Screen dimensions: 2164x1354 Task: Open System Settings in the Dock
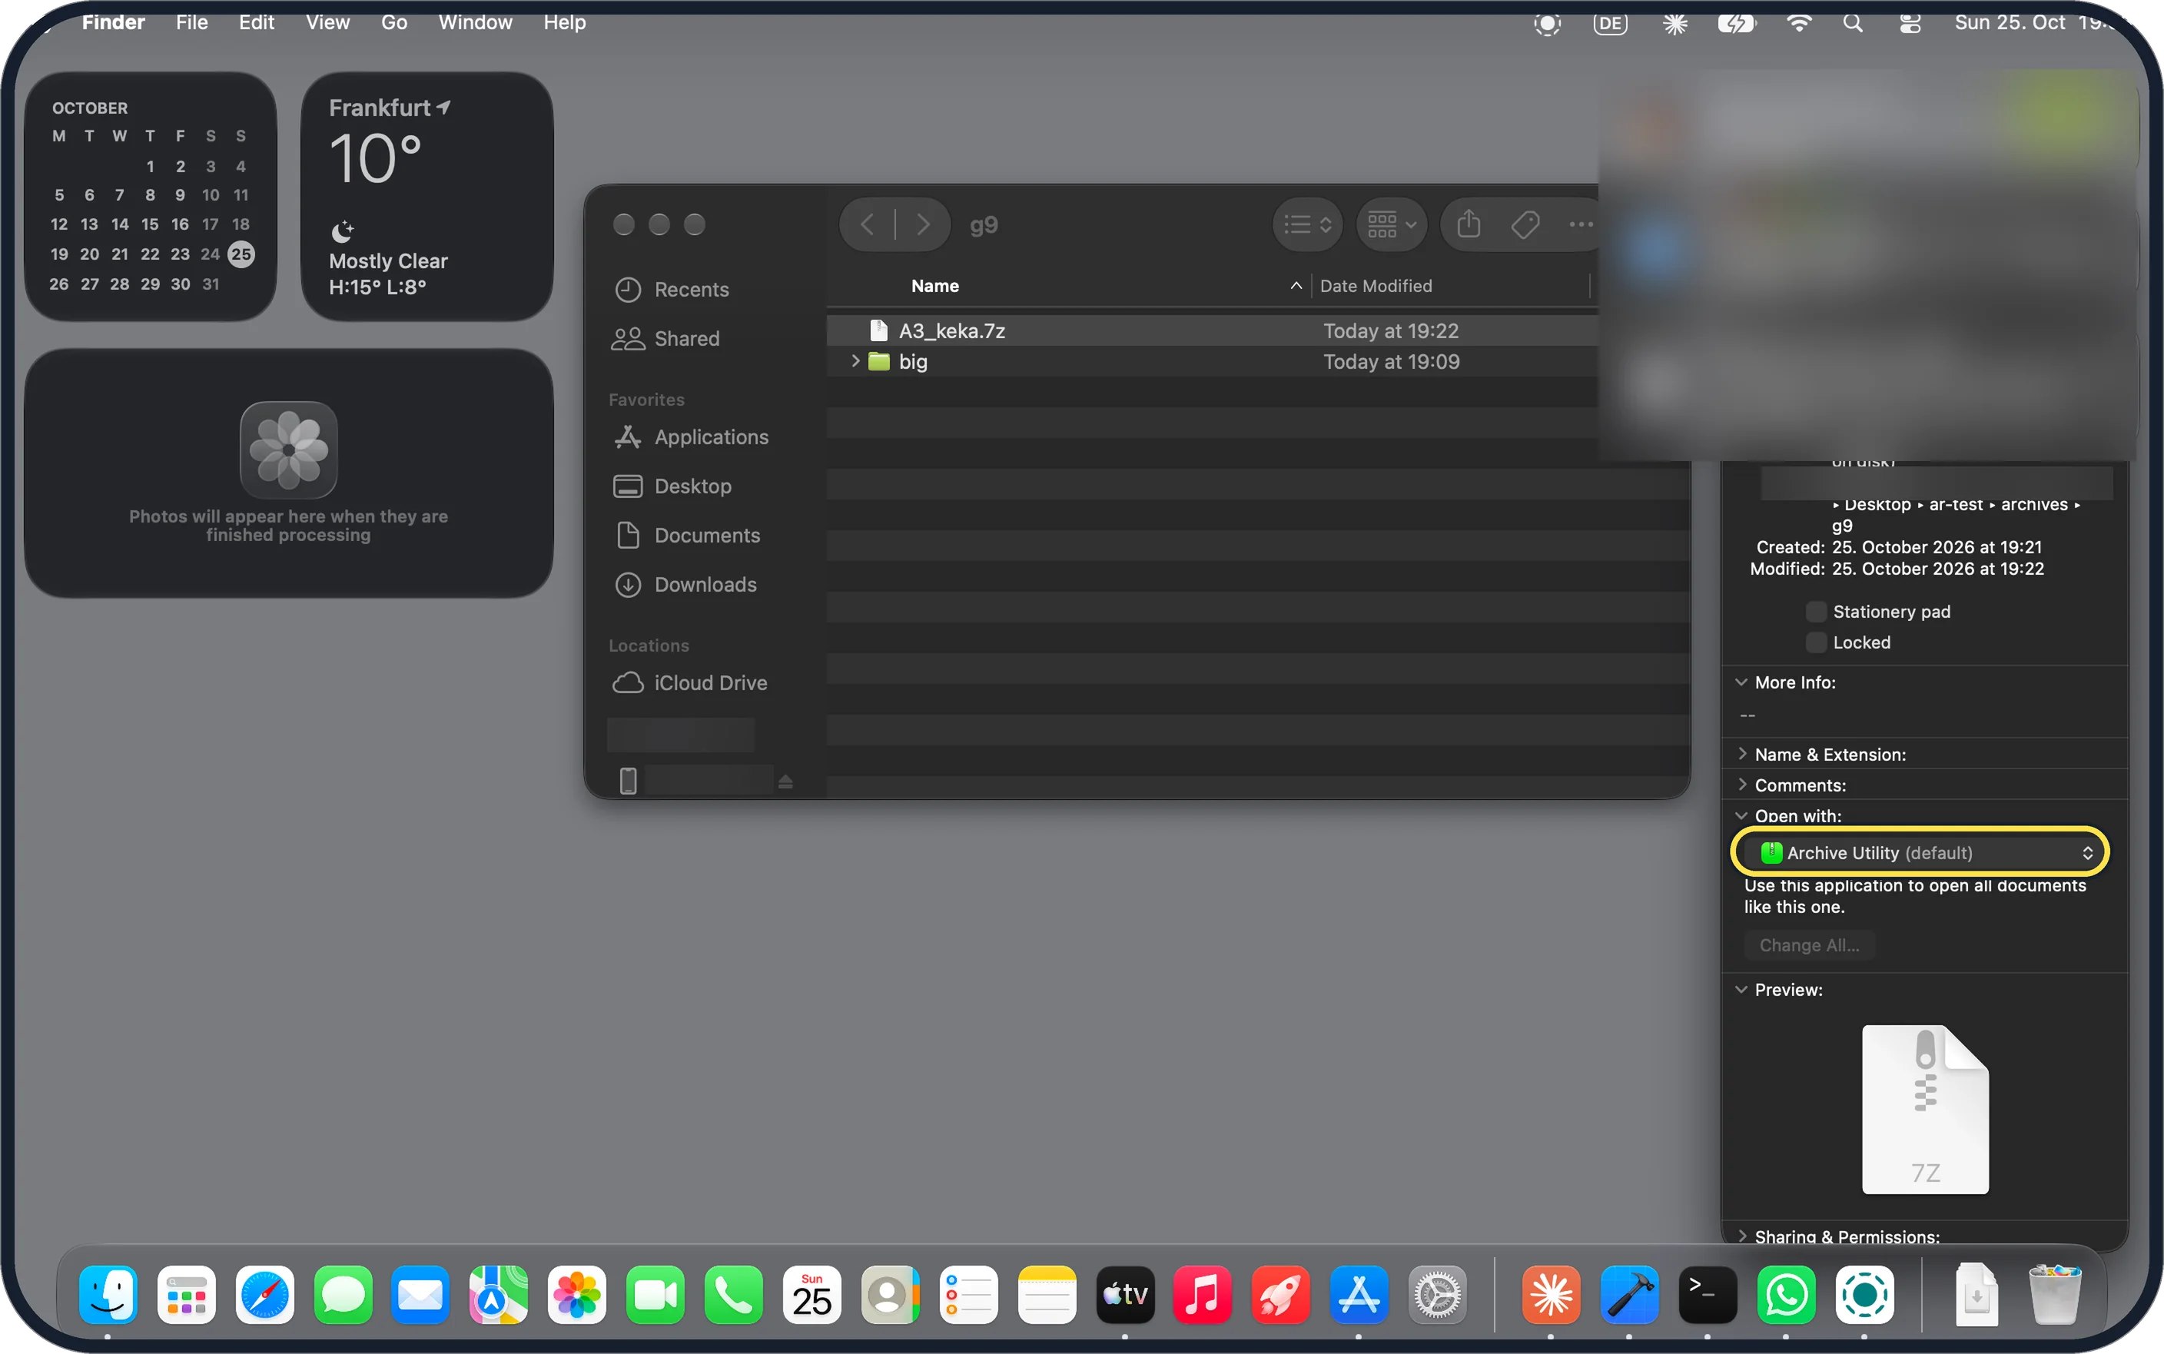1437,1295
